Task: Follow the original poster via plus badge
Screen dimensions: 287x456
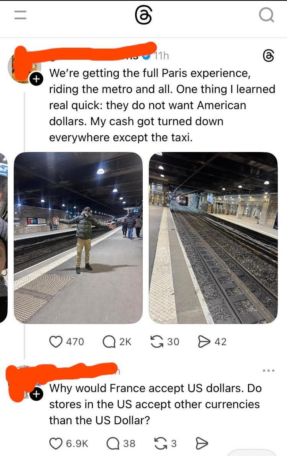Action: pyautogui.click(x=36, y=79)
